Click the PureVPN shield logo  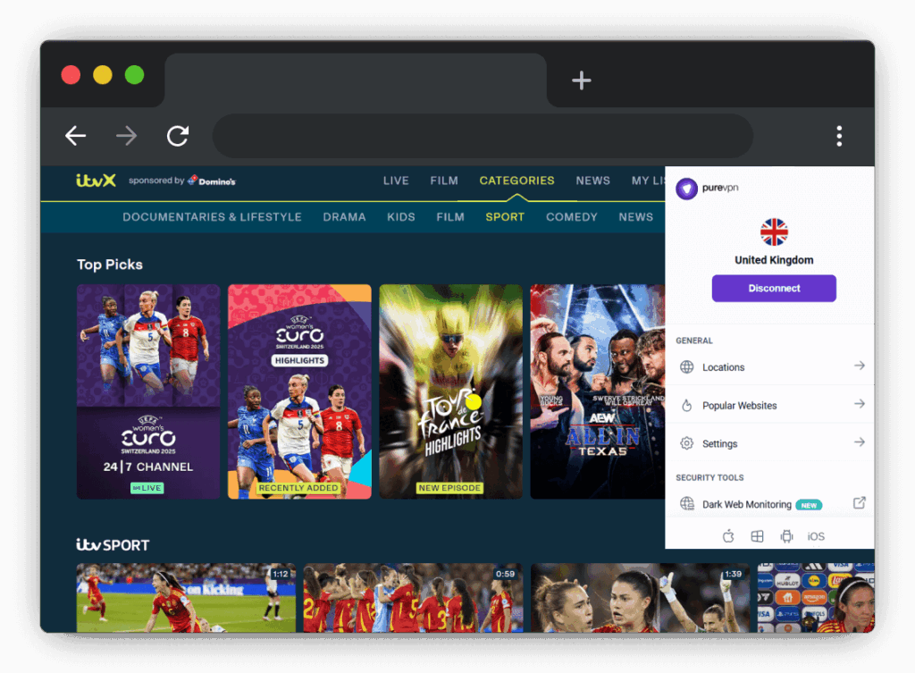pyautogui.click(x=687, y=189)
